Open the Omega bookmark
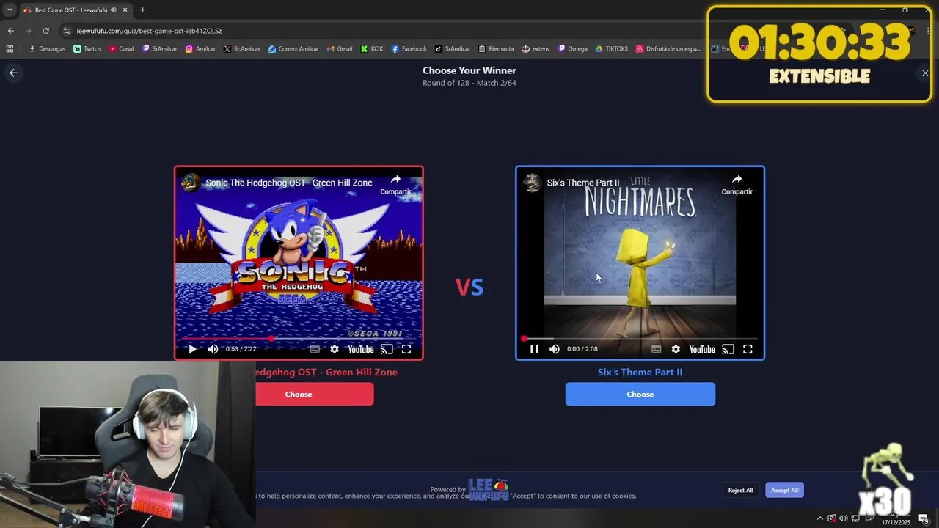The height and width of the screenshot is (528, 939). coord(573,49)
